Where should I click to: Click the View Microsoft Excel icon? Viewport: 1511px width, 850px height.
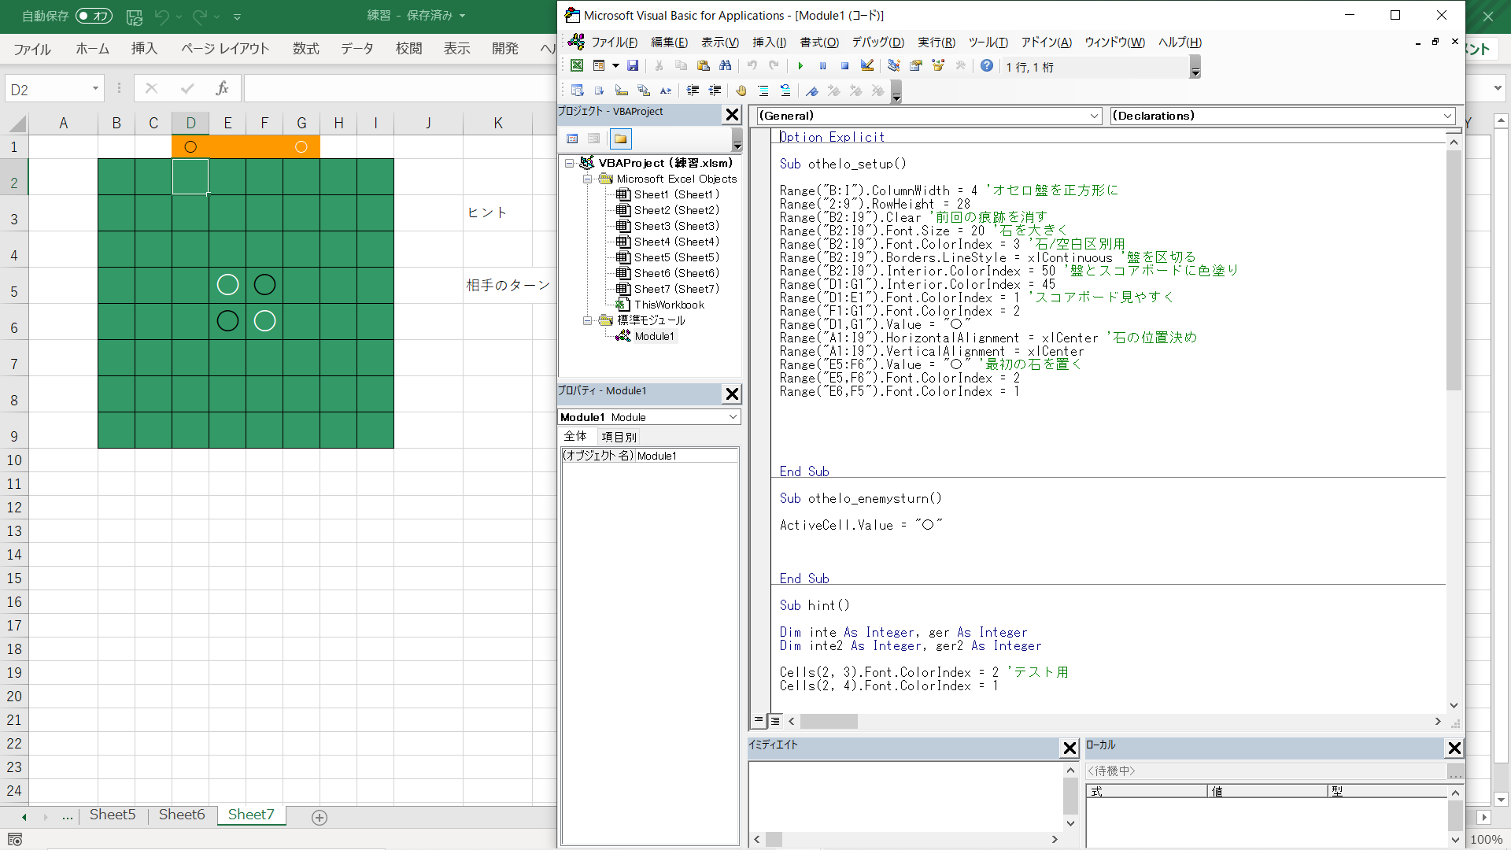coord(577,67)
